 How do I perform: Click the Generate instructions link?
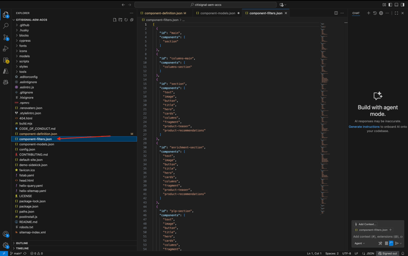364,127
